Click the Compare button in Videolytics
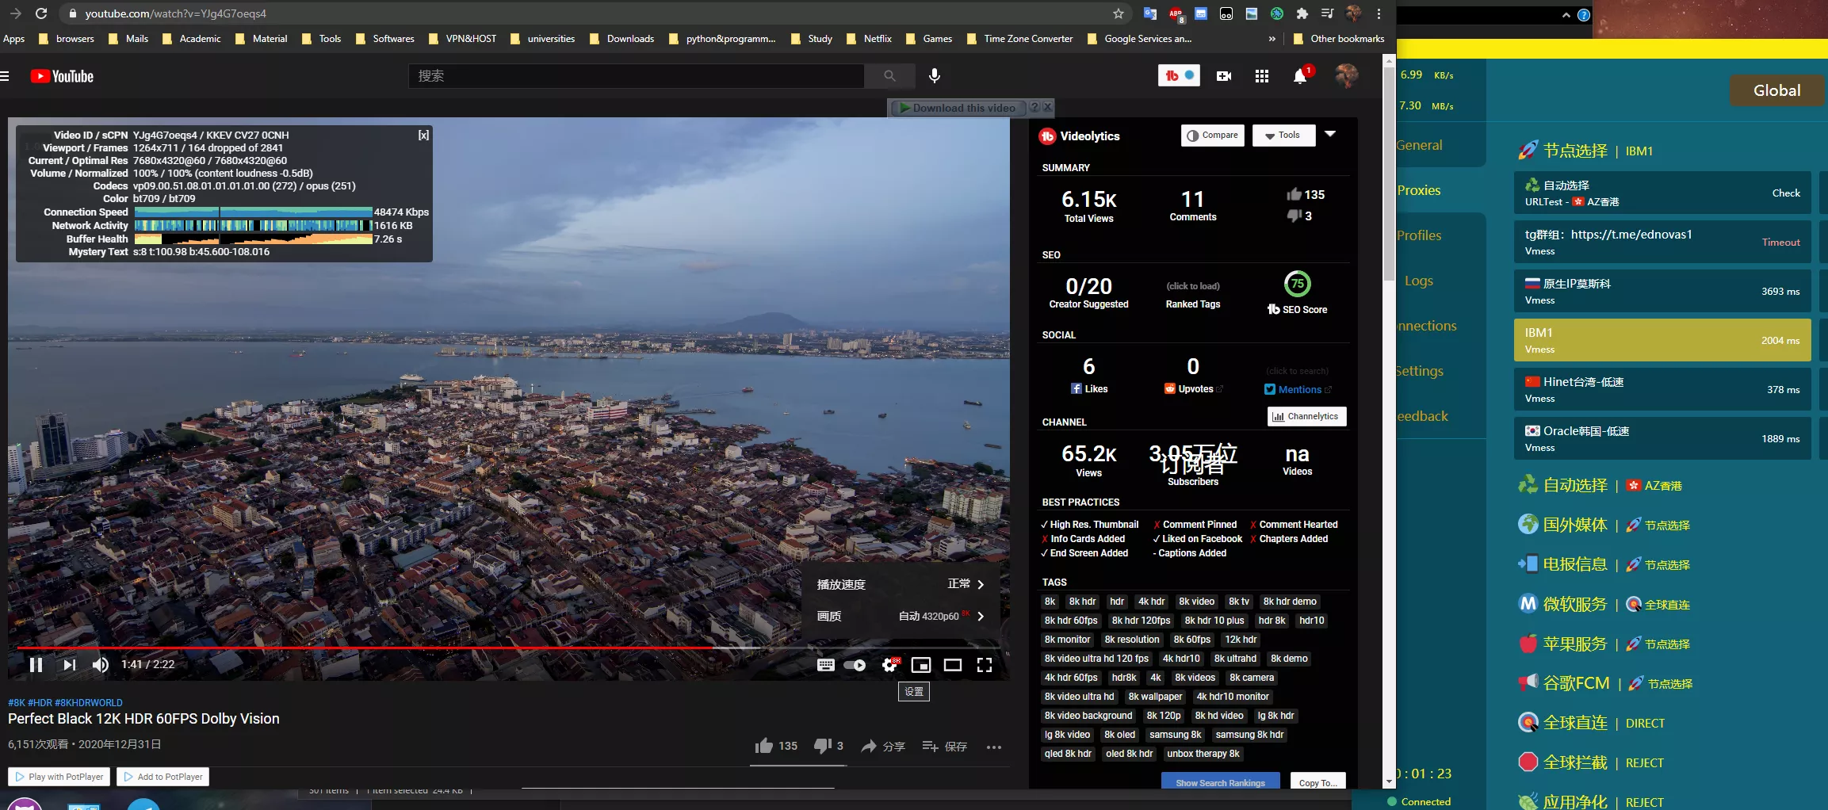The image size is (1828, 810). point(1212,136)
